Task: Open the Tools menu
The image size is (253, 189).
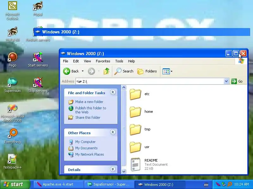Action: [119, 61]
